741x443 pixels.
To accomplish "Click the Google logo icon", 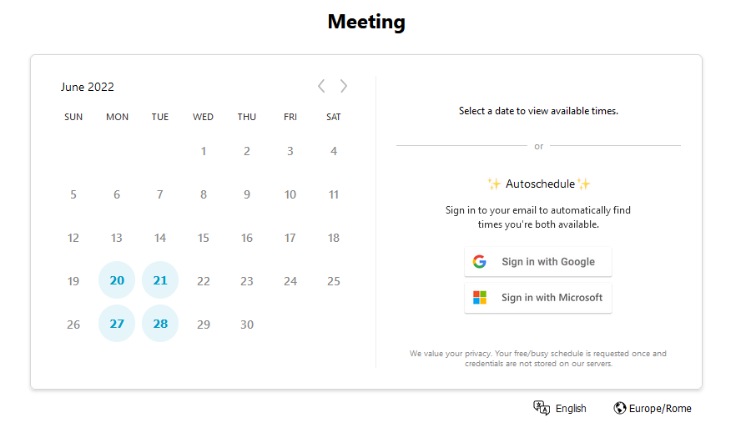I will click(x=480, y=262).
